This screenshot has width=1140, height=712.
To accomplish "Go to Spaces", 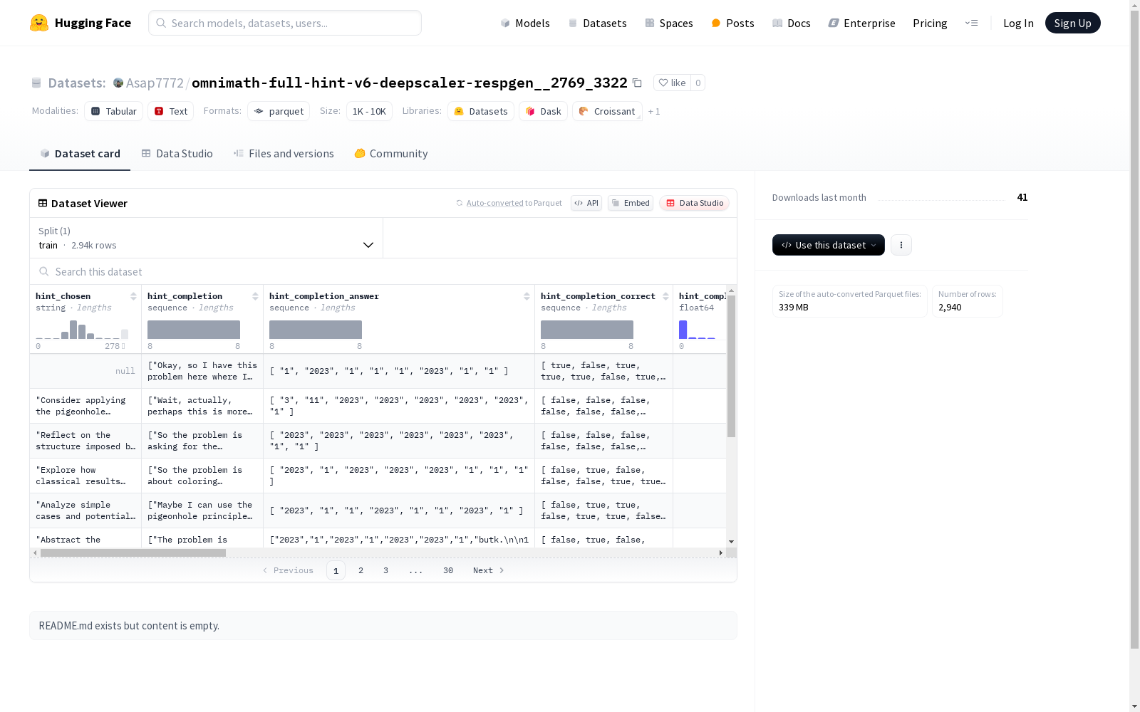I will click(x=668, y=23).
